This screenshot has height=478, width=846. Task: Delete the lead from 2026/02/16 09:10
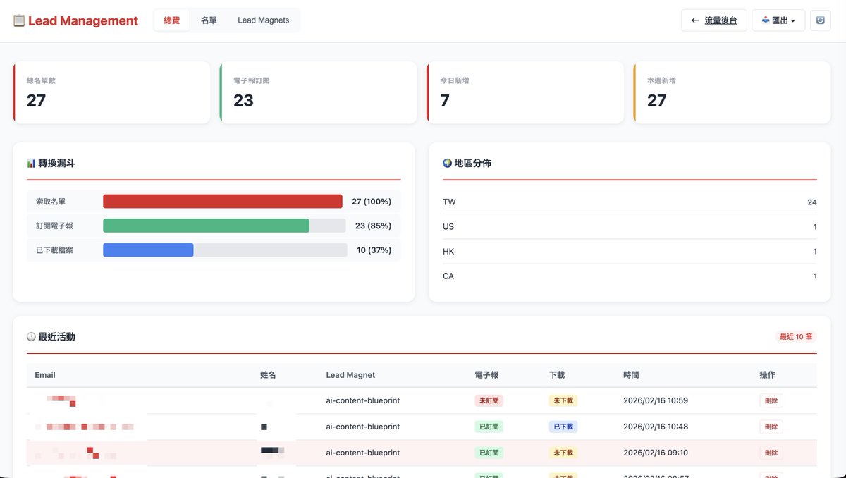[771, 453]
